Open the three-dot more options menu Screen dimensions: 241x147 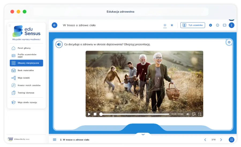click(231, 25)
